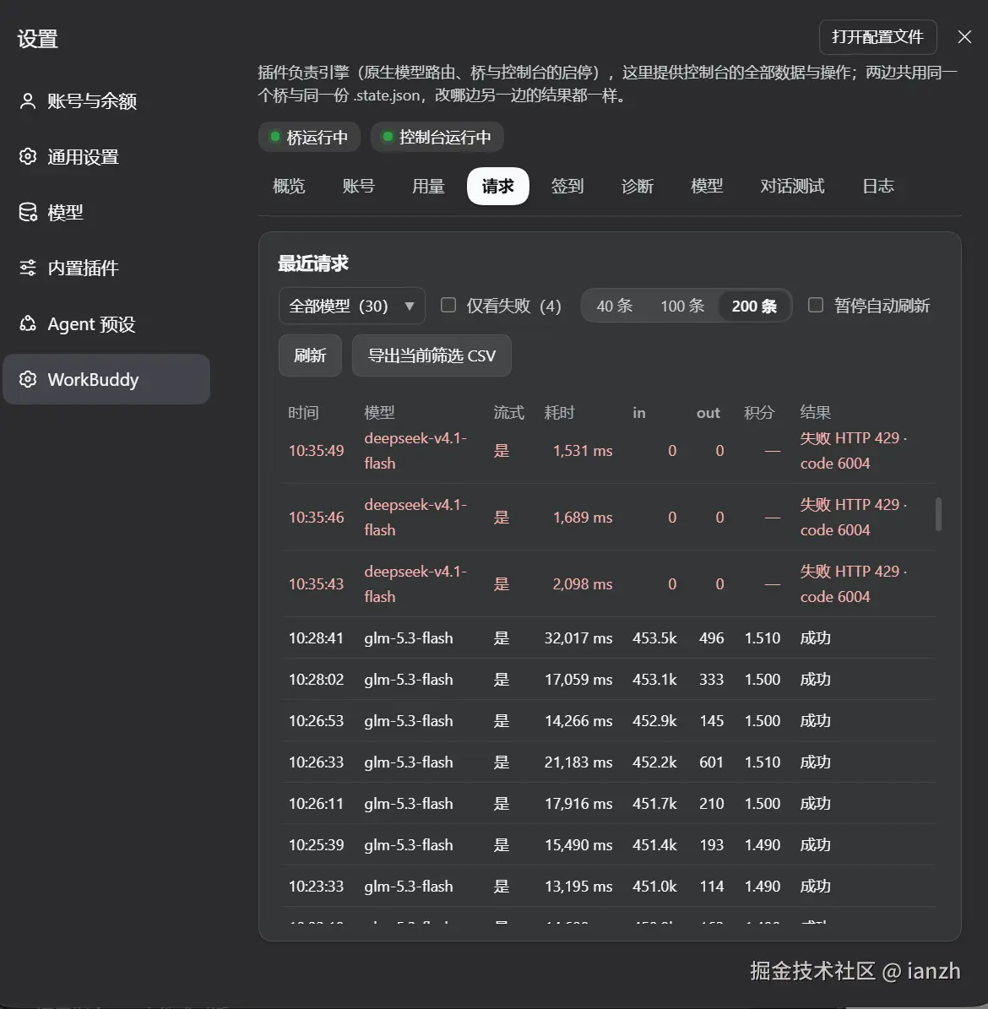Select the 200 条 count option

point(754,306)
